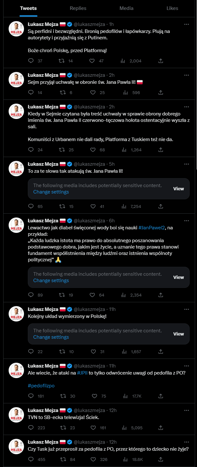Open the #pedofilzpo hashtag
Viewport: 197px width, 467px height.
pyautogui.click(x=41, y=385)
